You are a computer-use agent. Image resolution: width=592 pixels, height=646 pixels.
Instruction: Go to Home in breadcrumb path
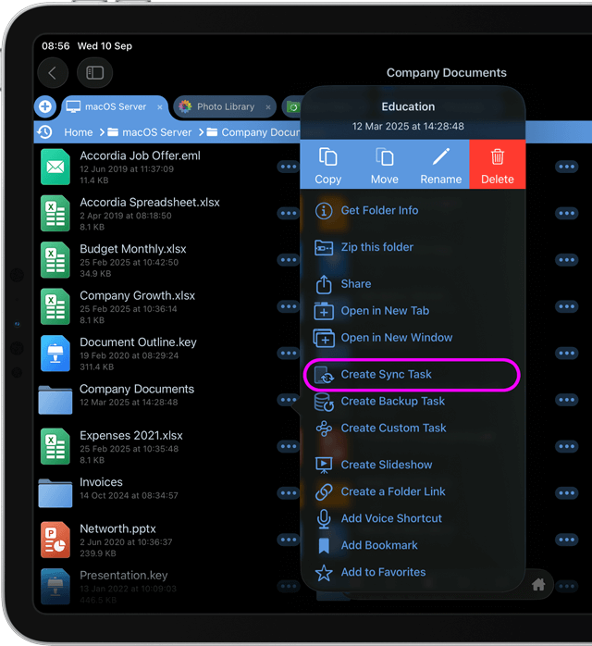[x=79, y=132]
